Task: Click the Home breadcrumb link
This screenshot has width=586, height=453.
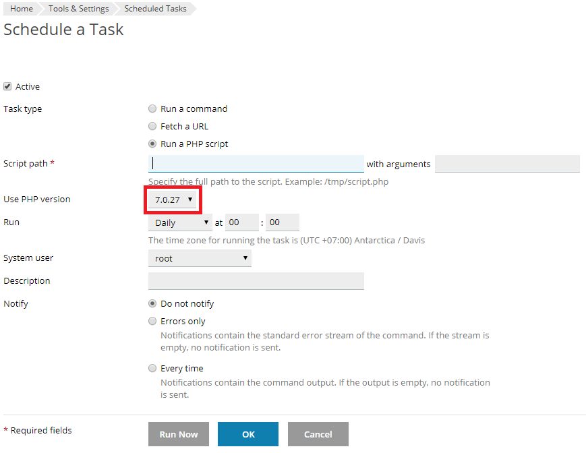Action: click(22, 9)
